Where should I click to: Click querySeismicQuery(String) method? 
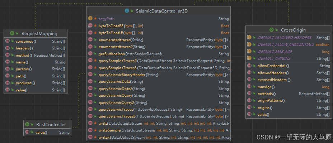[x=159, y=95]
